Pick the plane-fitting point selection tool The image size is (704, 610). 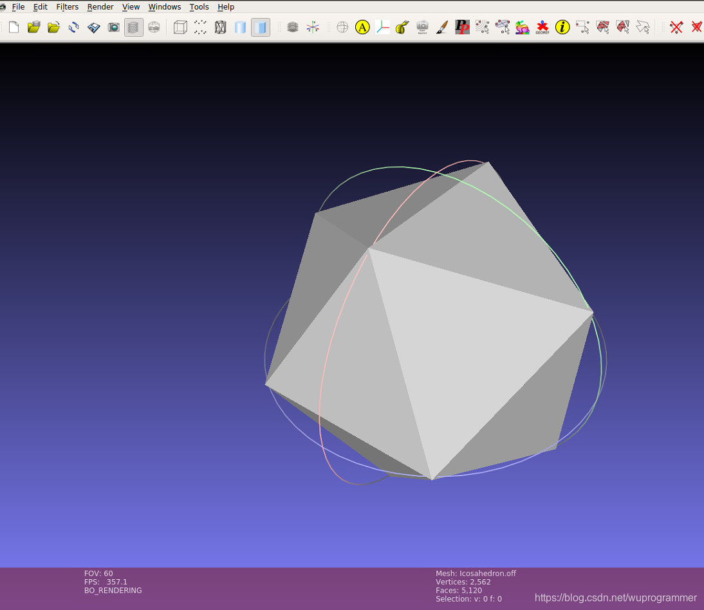(503, 28)
